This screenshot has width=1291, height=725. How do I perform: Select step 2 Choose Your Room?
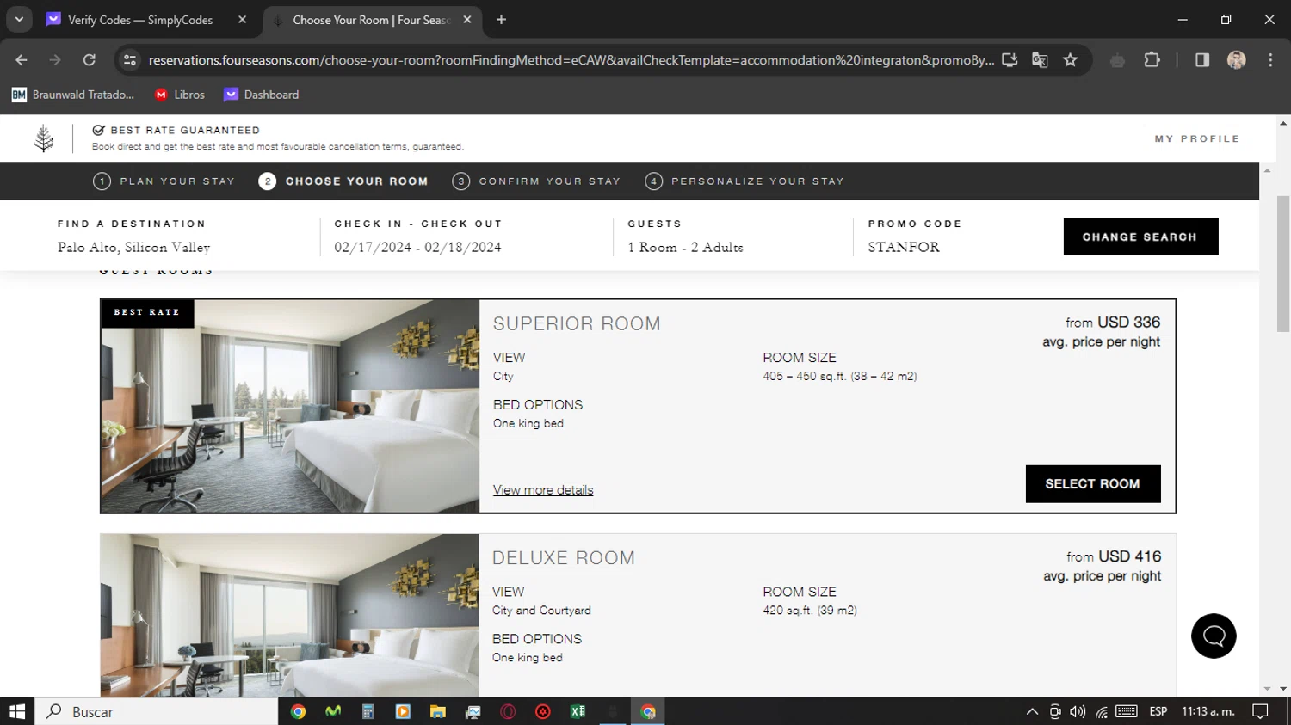click(343, 181)
